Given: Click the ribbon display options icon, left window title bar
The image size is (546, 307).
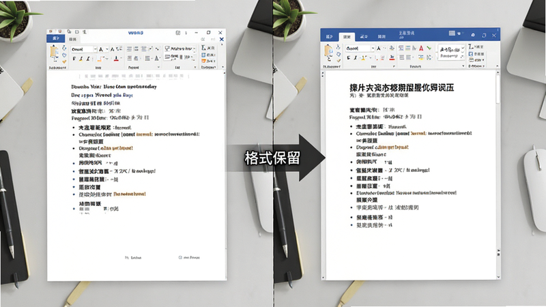Looking at the screenshot, I should coord(178,33).
